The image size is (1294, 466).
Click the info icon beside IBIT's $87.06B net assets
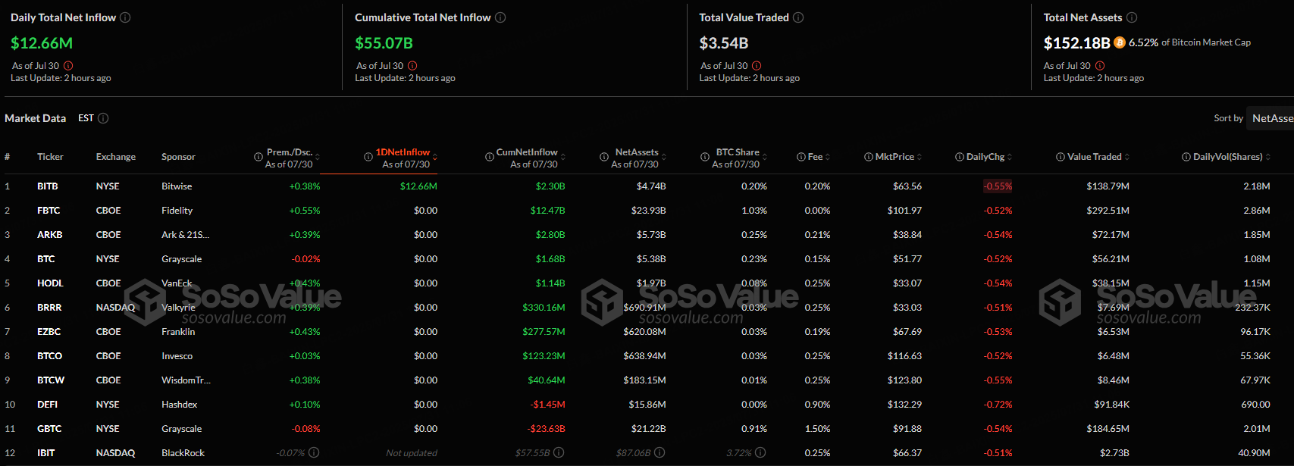click(660, 452)
